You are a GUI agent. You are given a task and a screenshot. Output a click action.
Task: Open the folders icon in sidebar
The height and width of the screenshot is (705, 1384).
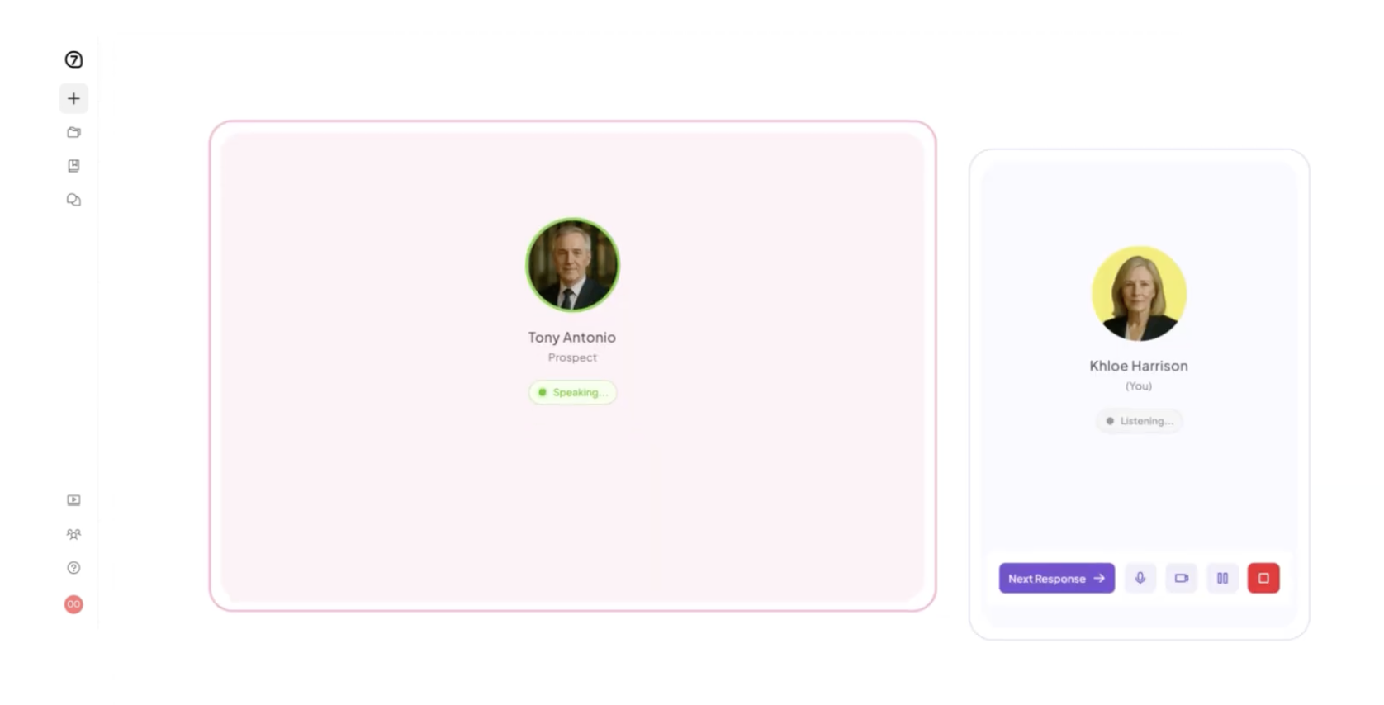coord(73,132)
